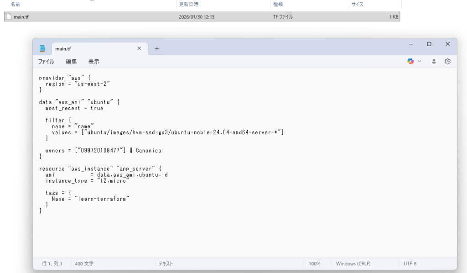The height and width of the screenshot is (273, 467).
Task: Expand the Copilot dropdown chevron
Action: click(x=420, y=61)
